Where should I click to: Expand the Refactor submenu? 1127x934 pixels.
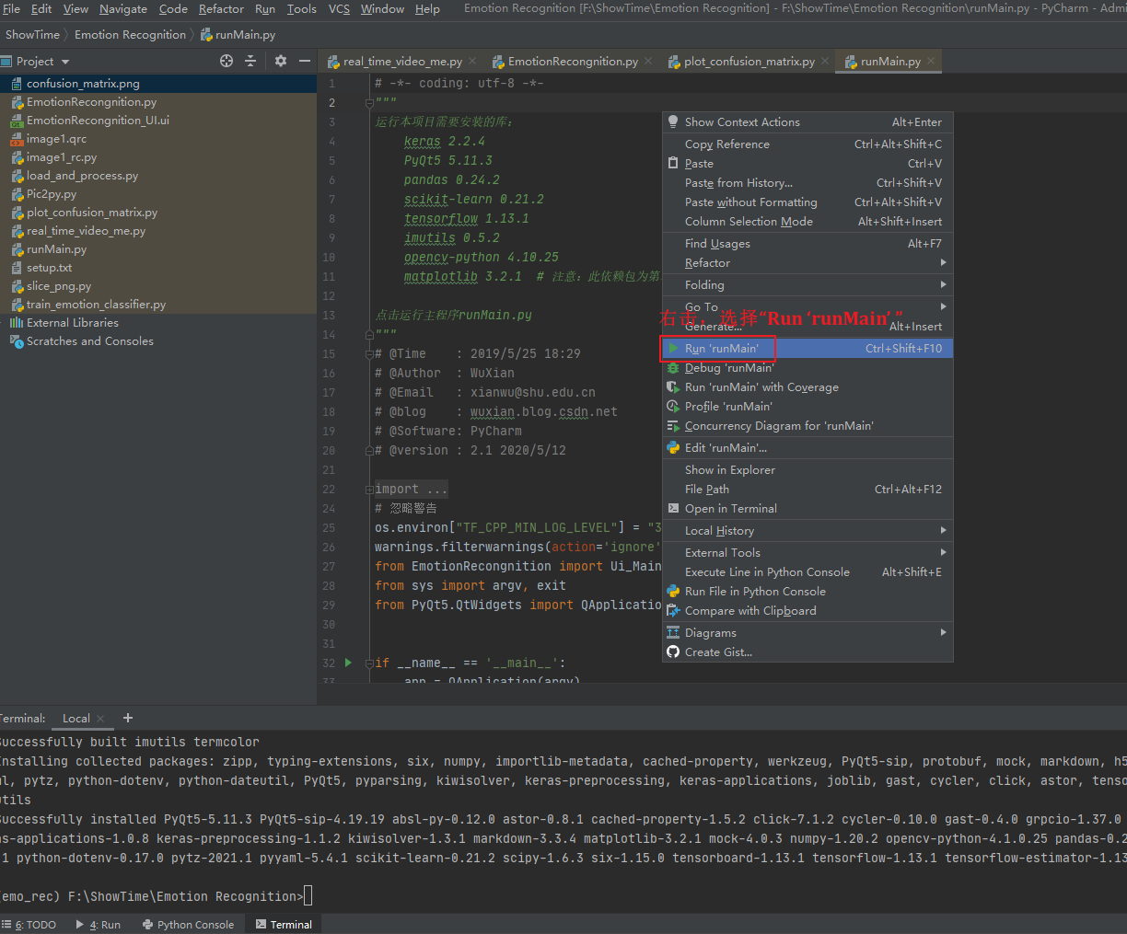point(943,262)
